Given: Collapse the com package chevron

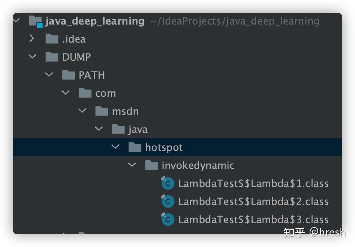Looking at the screenshot, I should 66,93.
